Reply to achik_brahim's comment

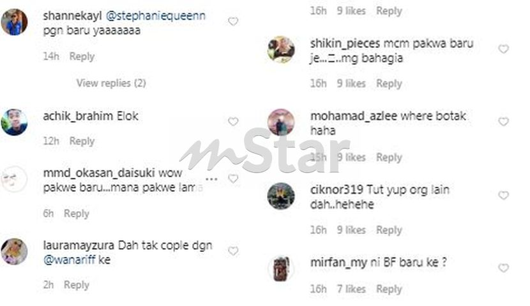[82, 141]
